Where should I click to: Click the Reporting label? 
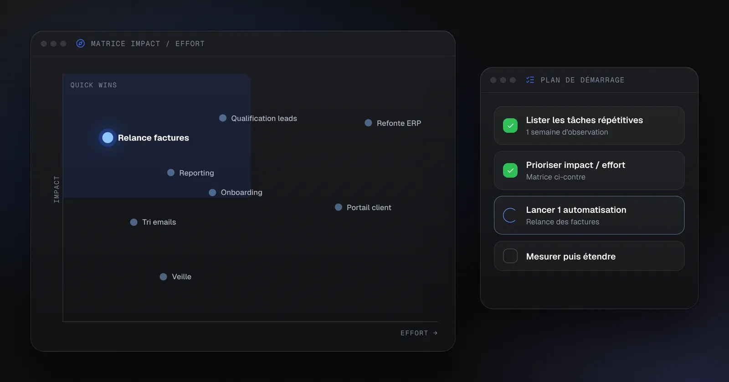tap(196, 173)
